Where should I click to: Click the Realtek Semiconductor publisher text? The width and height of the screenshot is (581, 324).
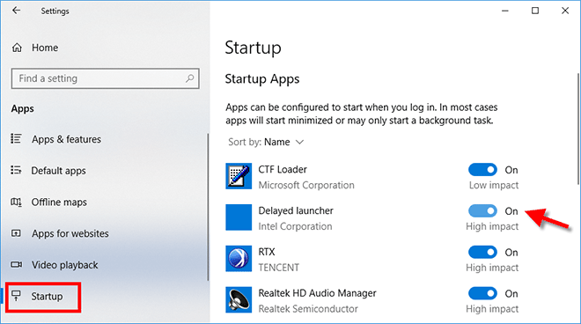point(308,308)
